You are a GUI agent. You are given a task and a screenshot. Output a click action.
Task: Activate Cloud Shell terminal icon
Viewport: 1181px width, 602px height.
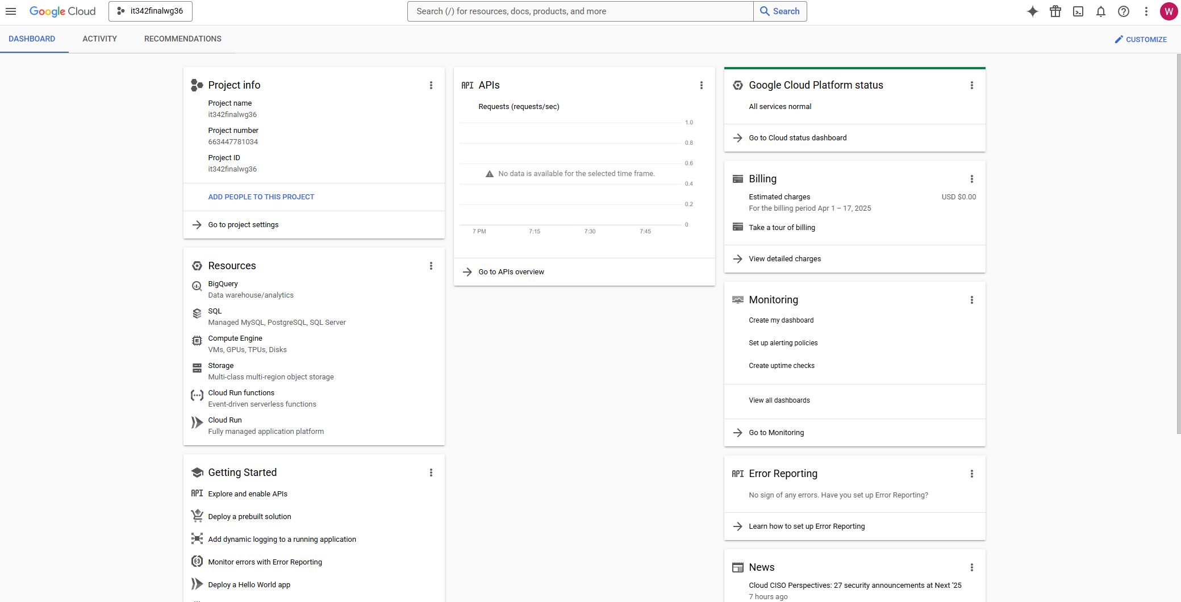click(x=1078, y=11)
